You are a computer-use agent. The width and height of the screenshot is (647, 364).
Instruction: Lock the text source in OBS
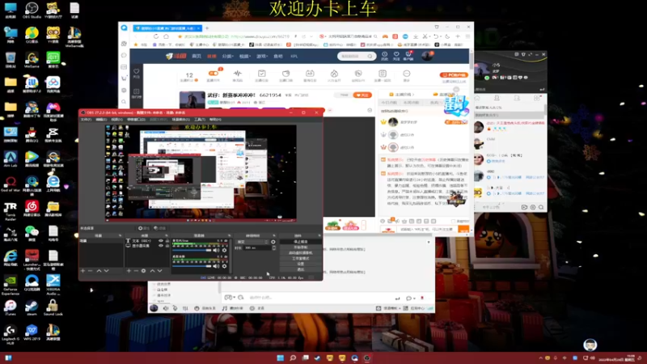(167, 240)
